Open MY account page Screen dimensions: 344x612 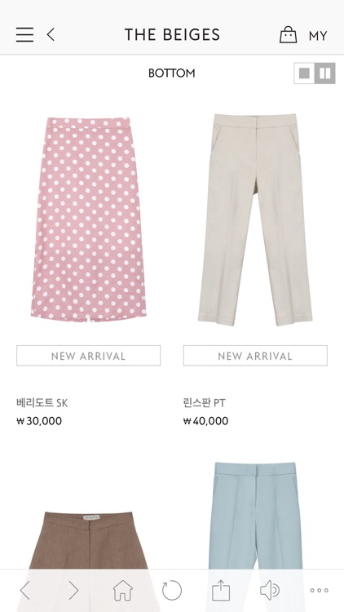[318, 36]
